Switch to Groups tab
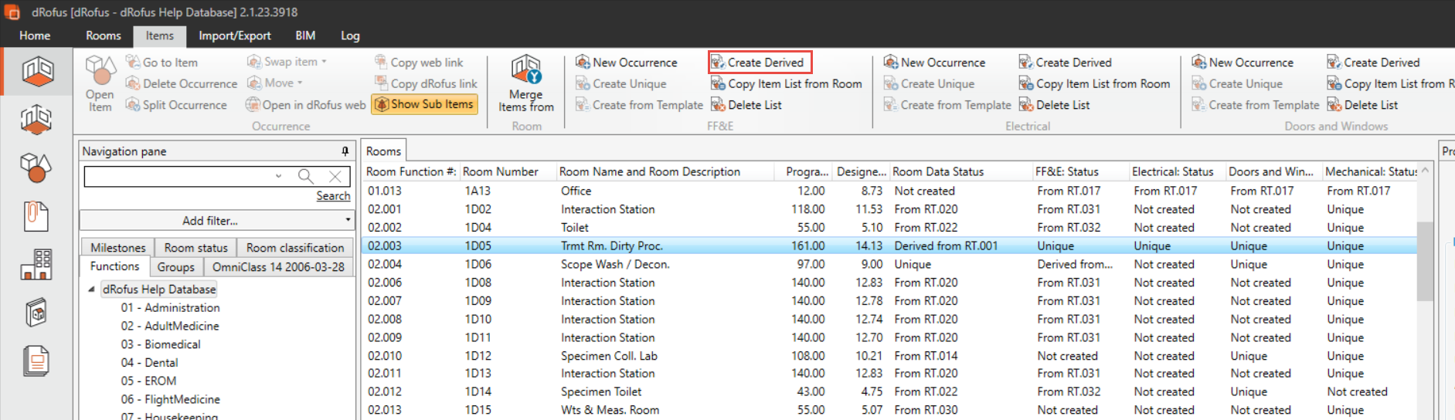1455x420 pixels. (176, 267)
